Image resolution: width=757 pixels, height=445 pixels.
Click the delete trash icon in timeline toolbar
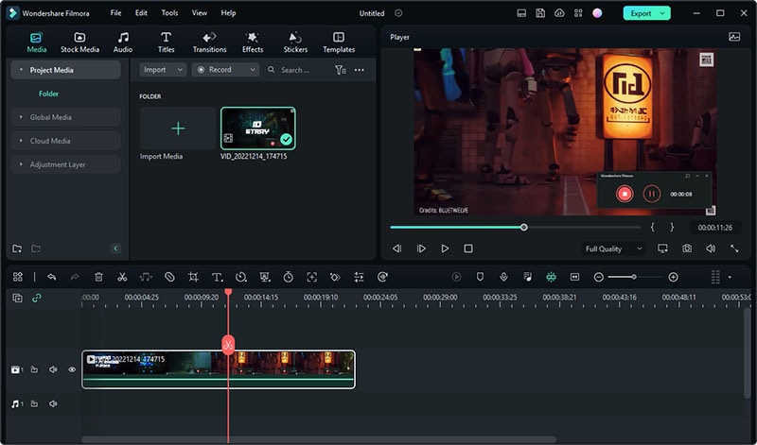click(x=98, y=277)
